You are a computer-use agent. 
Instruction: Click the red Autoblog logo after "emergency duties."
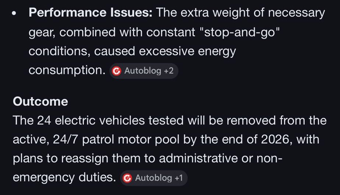[127, 178]
